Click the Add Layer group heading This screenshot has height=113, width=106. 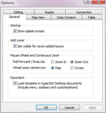point(17,40)
